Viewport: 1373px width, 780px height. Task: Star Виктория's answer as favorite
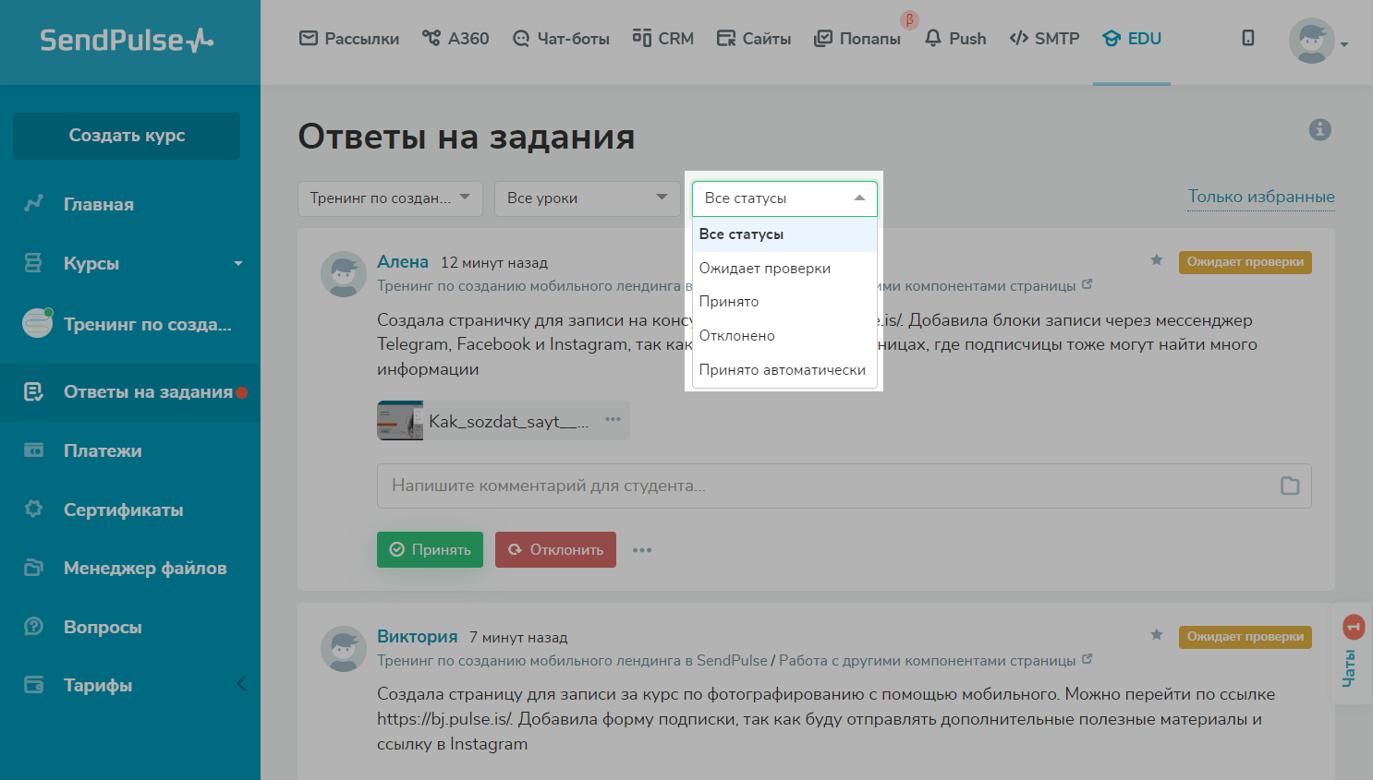pyautogui.click(x=1156, y=635)
